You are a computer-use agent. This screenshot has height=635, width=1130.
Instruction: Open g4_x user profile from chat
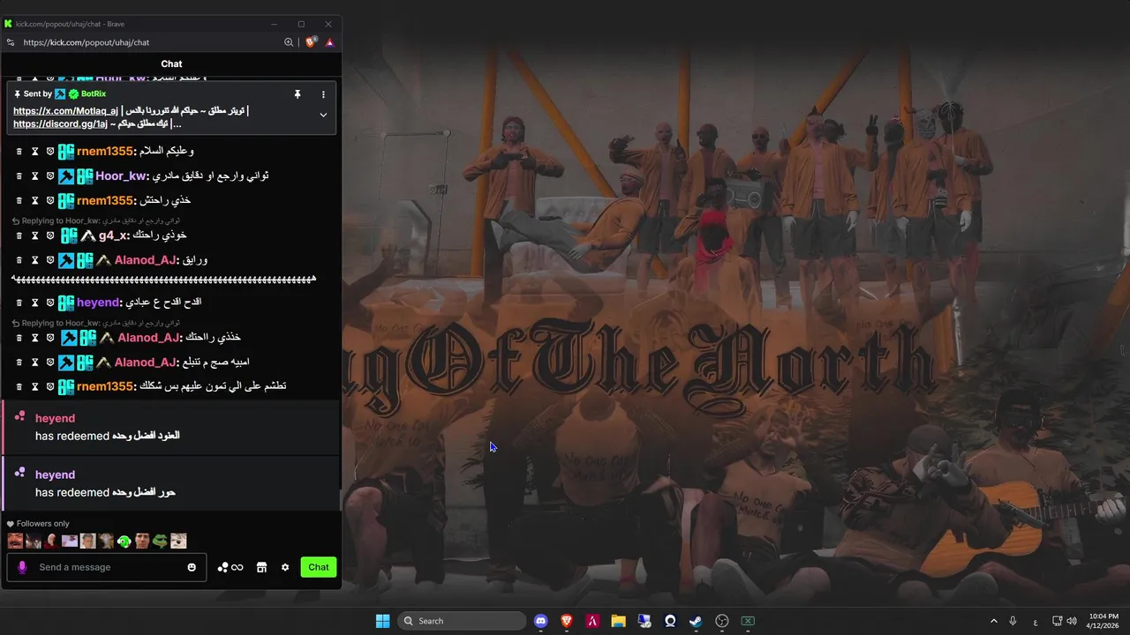tap(113, 235)
